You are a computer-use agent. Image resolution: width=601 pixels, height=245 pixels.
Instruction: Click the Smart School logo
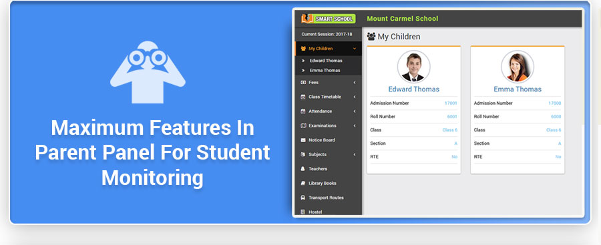(328, 19)
